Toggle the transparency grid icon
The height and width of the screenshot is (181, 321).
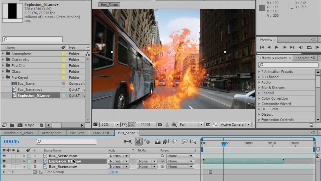[x=215, y=124]
